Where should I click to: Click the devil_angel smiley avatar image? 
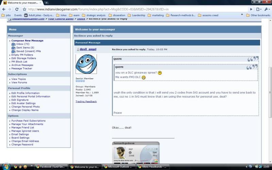[x=86, y=64]
